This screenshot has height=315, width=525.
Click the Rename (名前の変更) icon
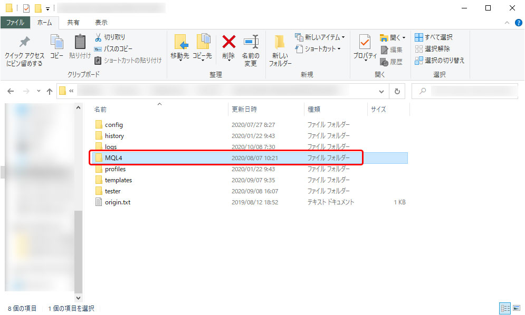(x=250, y=42)
